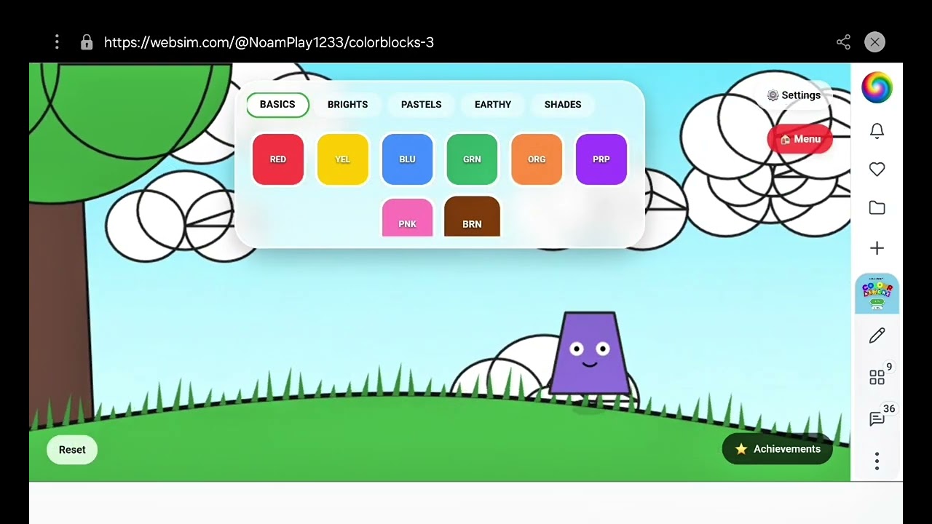Click the gear icon next to Settings

click(x=773, y=95)
